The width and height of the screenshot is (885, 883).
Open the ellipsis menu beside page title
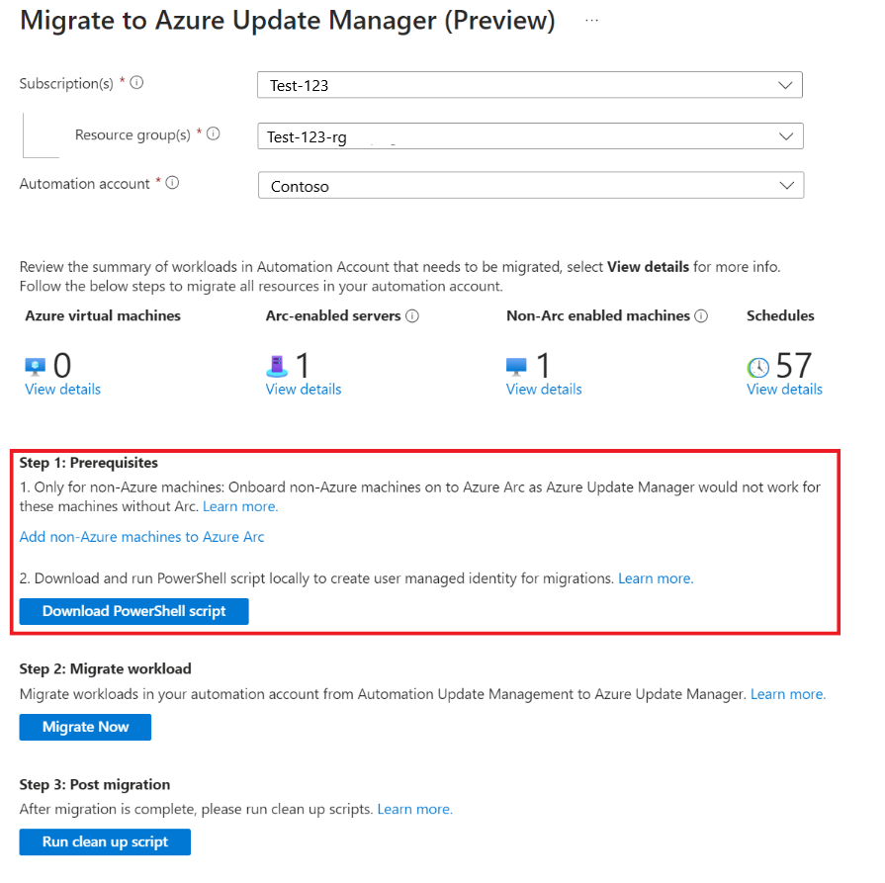coord(591,21)
